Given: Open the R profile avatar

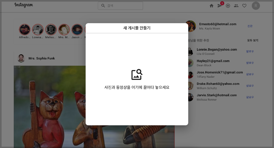Looking at the screenshot, I should point(256,6).
